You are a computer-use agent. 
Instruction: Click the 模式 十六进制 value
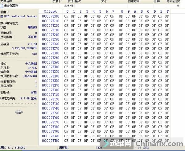(x=31, y=64)
